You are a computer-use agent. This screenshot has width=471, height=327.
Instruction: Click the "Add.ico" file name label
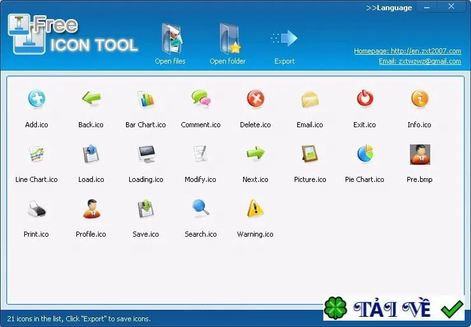[37, 125]
